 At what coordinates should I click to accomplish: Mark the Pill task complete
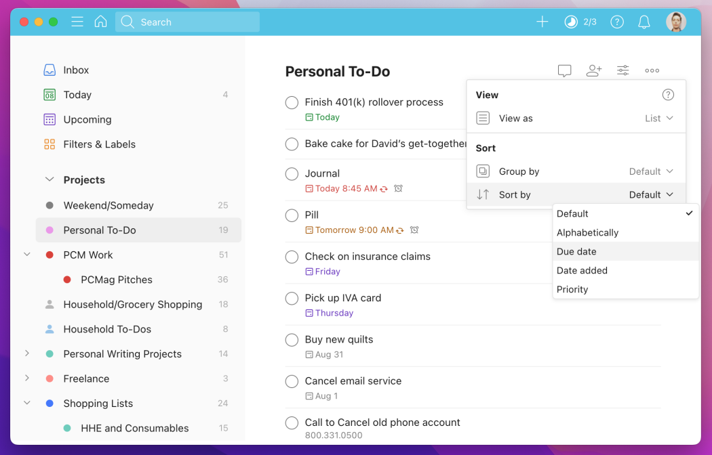pos(292,215)
